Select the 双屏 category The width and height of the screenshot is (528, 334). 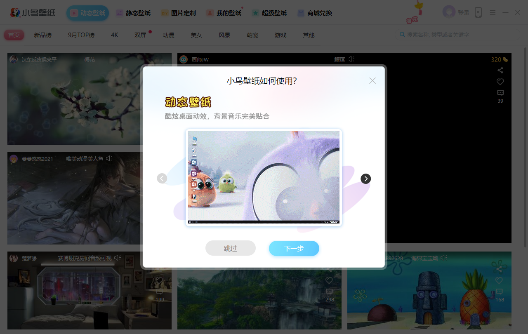140,35
